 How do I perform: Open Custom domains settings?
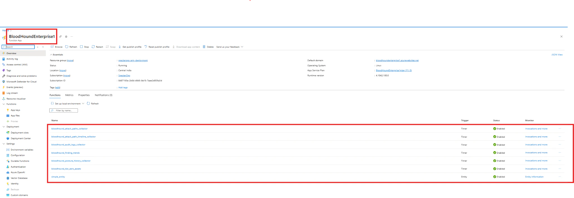coord(19,195)
